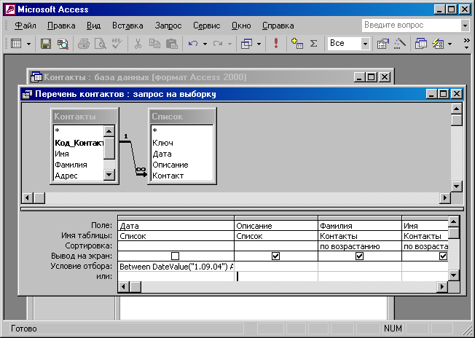
Task: Click the Spelling check icon
Action: (x=117, y=44)
